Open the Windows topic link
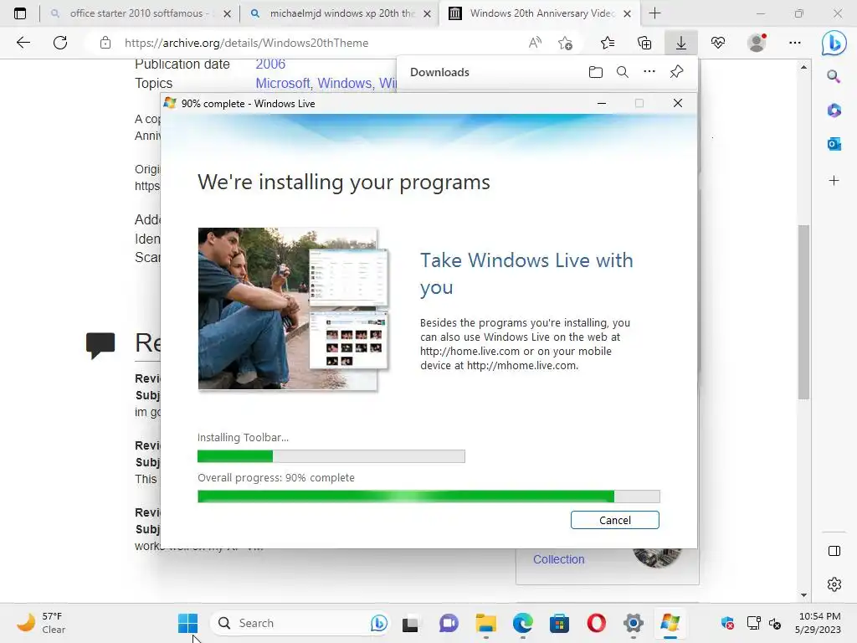The width and height of the screenshot is (857, 643). click(344, 83)
